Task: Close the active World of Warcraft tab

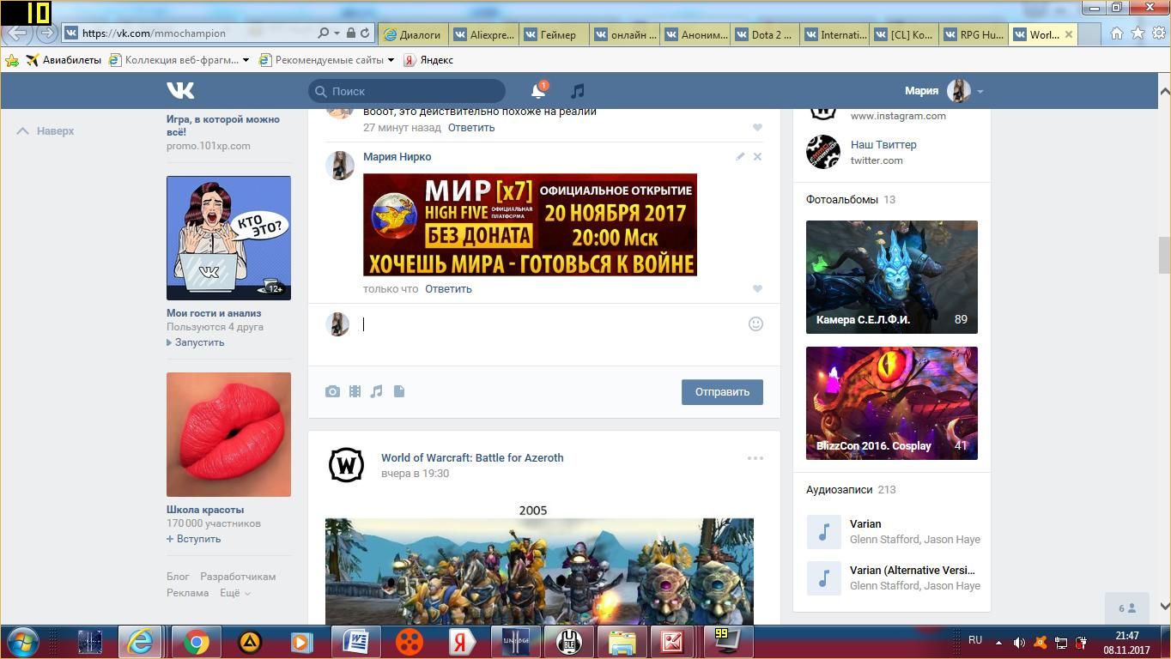Action: (x=1069, y=34)
